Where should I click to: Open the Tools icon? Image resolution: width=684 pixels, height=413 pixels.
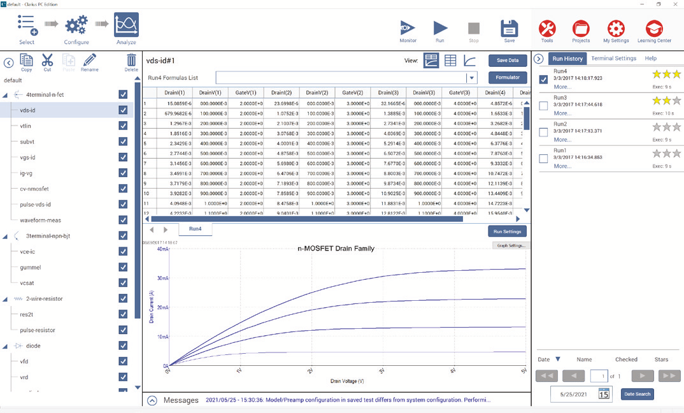pos(547,28)
